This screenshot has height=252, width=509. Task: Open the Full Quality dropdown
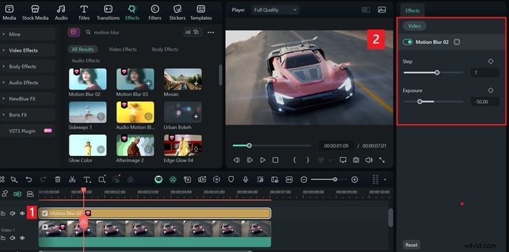[275, 10]
